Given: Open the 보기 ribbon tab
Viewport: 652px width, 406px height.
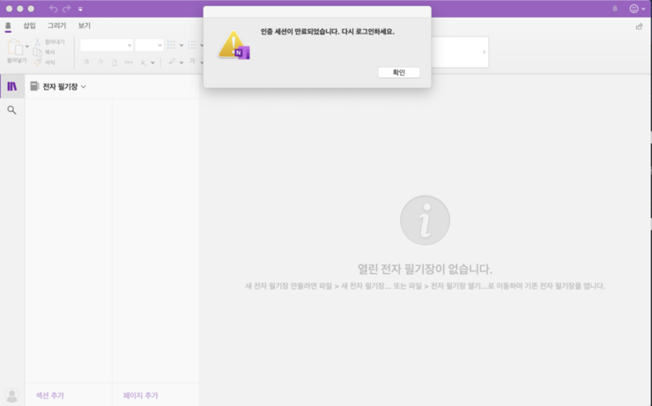Looking at the screenshot, I should click(85, 26).
